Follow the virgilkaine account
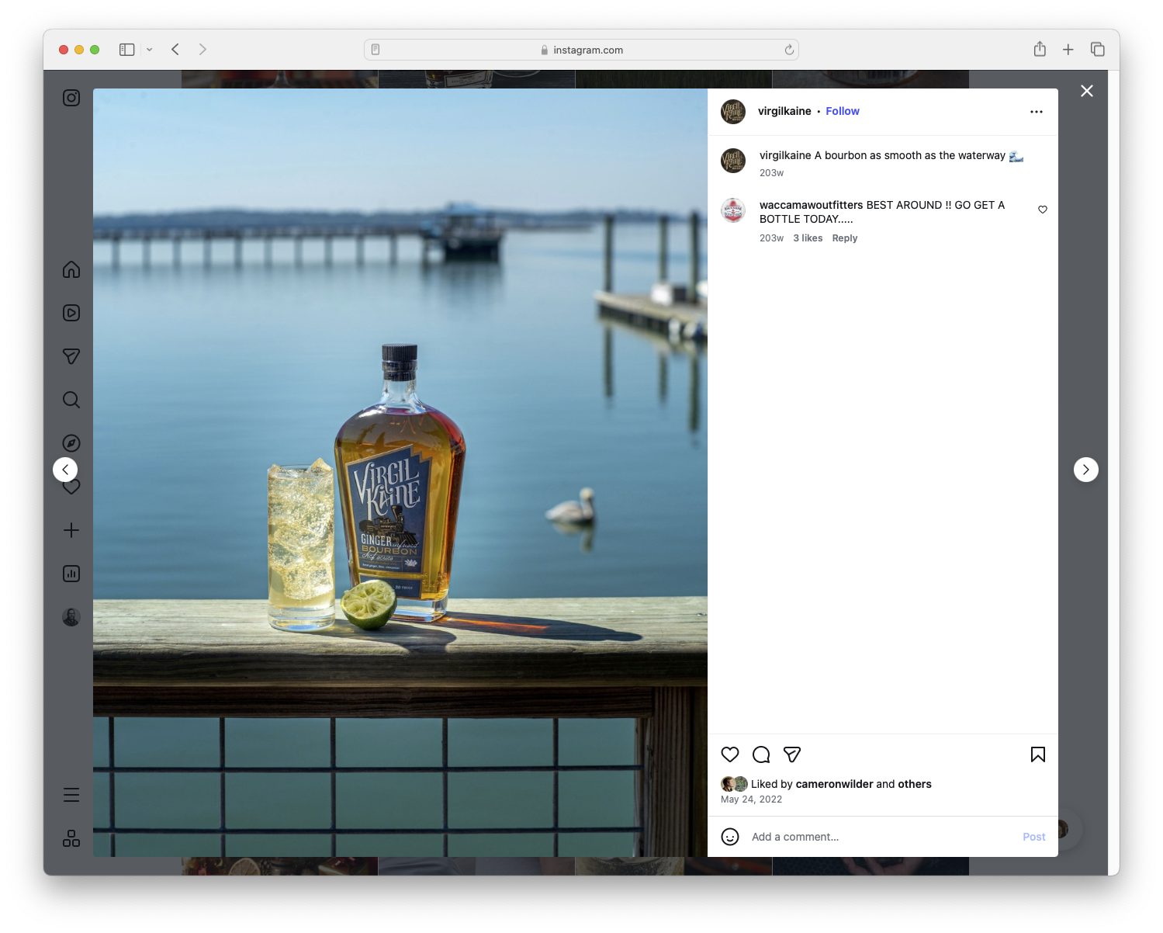Viewport: 1163px width, 933px height. tap(843, 111)
